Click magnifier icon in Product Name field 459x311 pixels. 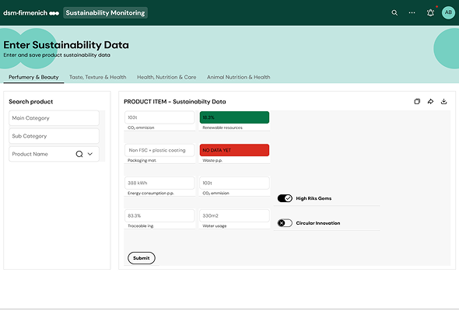[x=79, y=154]
